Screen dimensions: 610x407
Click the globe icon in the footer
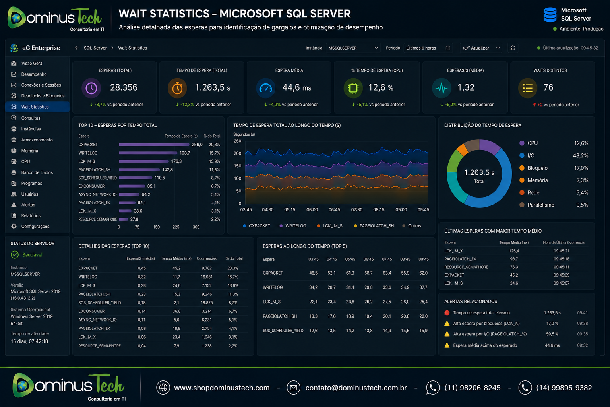(x=163, y=388)
